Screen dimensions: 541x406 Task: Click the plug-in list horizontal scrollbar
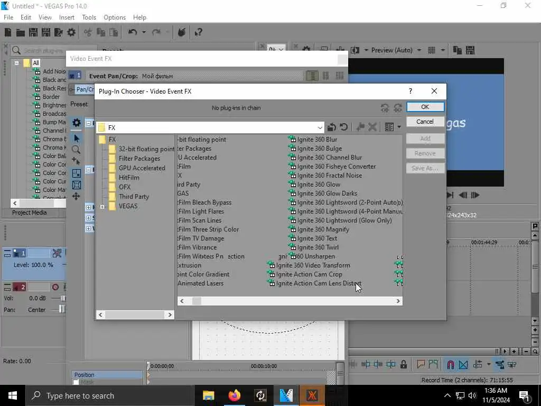click(x=290, y=301)
